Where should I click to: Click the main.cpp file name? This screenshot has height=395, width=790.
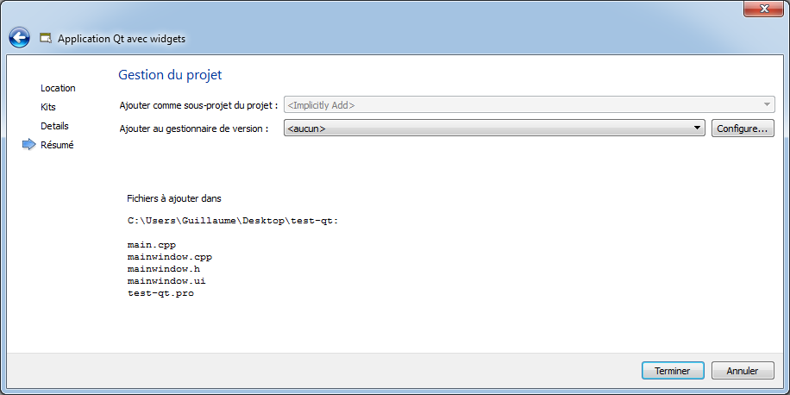152,245
